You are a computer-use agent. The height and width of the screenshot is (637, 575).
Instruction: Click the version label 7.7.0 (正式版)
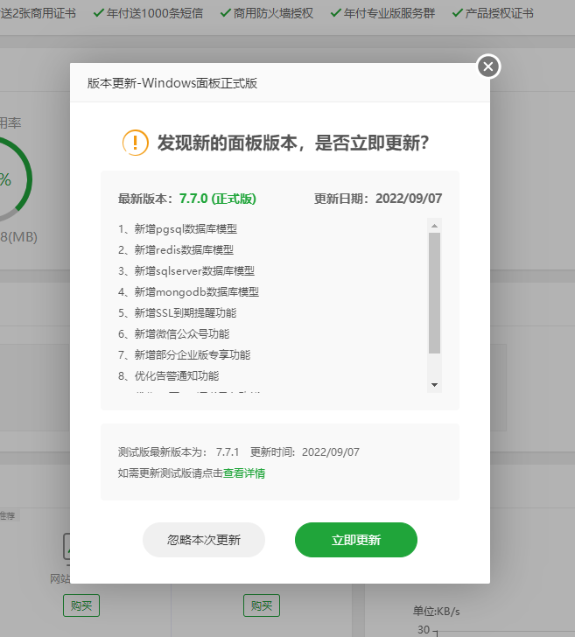(218, 199)
